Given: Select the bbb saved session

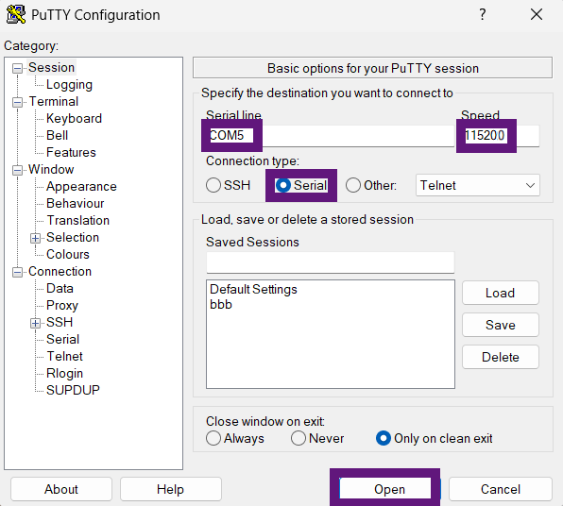Looking at the screenshot, I should pyautogui.click(x=221, y=305).
